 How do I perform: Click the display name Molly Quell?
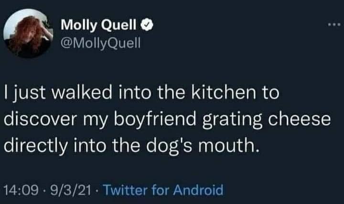pos(92,22)
